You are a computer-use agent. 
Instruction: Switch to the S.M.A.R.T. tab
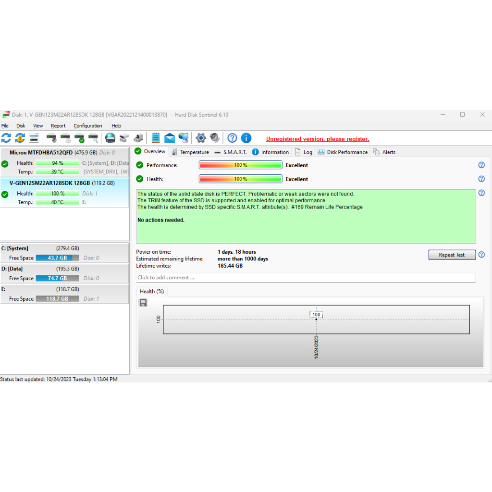[231, 152]
